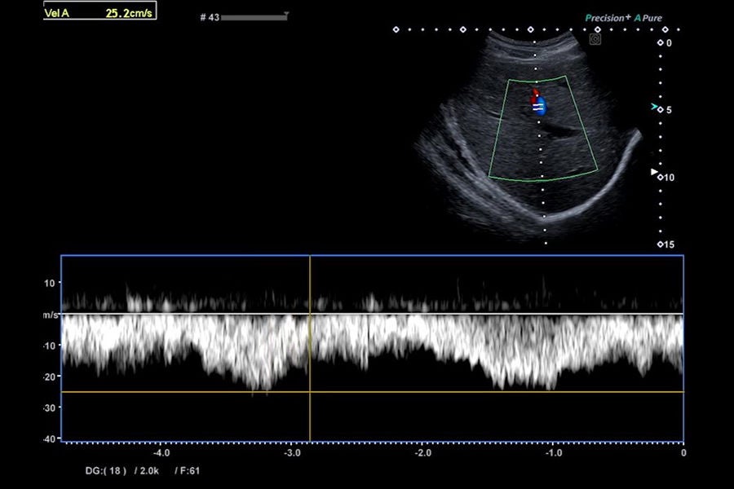
Task: Click the 0 on the depth scale
Action: coord(669,43)
